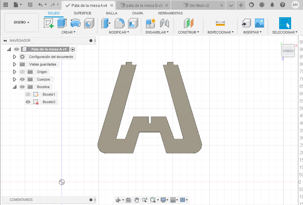Image resolution: width=303 pixels, height=205 pixels.
Task: Expand the Configuración del documento node
Action: tap(14, 57)
